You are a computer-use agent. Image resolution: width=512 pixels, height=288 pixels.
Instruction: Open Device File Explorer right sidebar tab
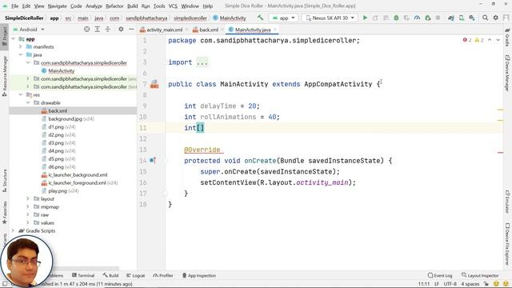[507, 243]
